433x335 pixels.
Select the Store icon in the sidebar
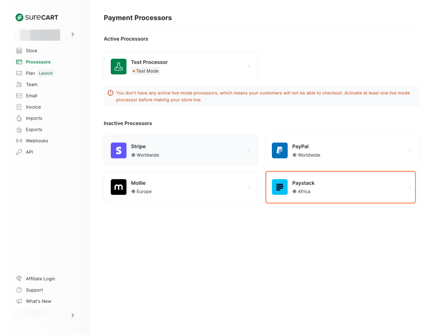[19, 50]
